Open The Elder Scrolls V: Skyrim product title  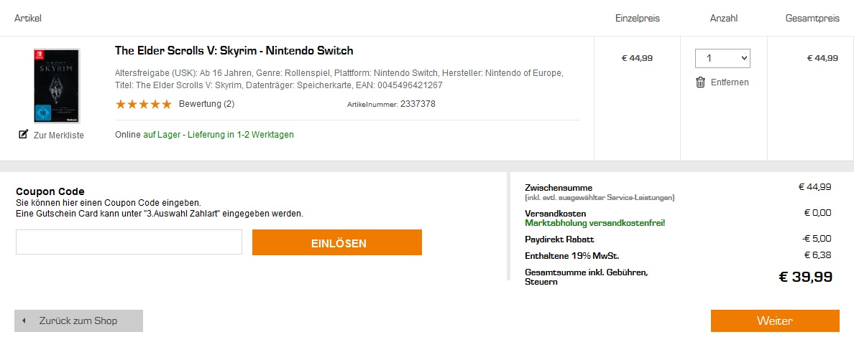click(234, 51)
